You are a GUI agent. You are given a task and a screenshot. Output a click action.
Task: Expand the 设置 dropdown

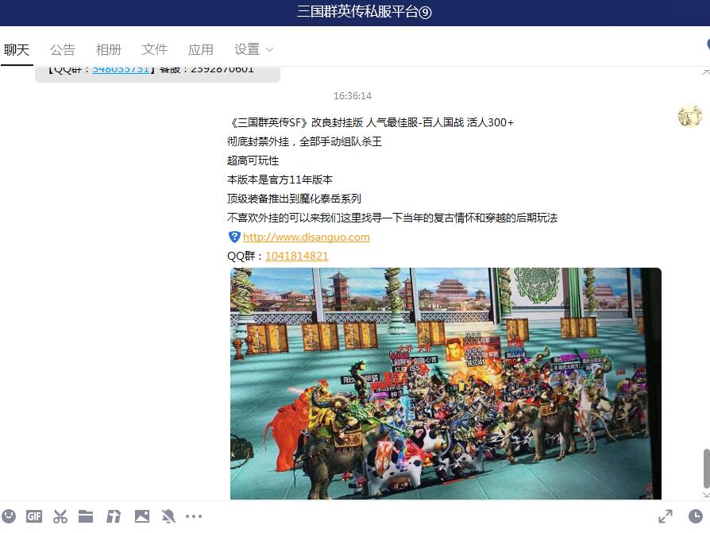253,50
